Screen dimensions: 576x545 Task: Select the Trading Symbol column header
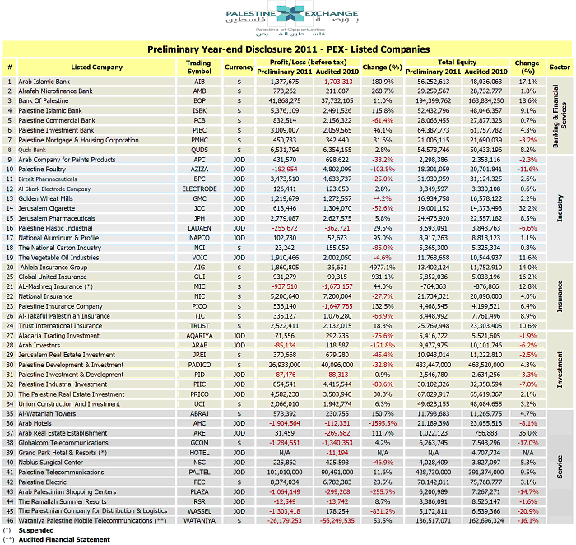[x=198, y=67]
